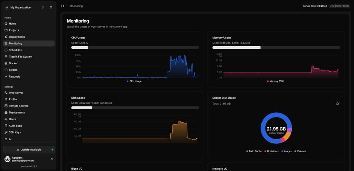Open the Docker page

point(29,63)
